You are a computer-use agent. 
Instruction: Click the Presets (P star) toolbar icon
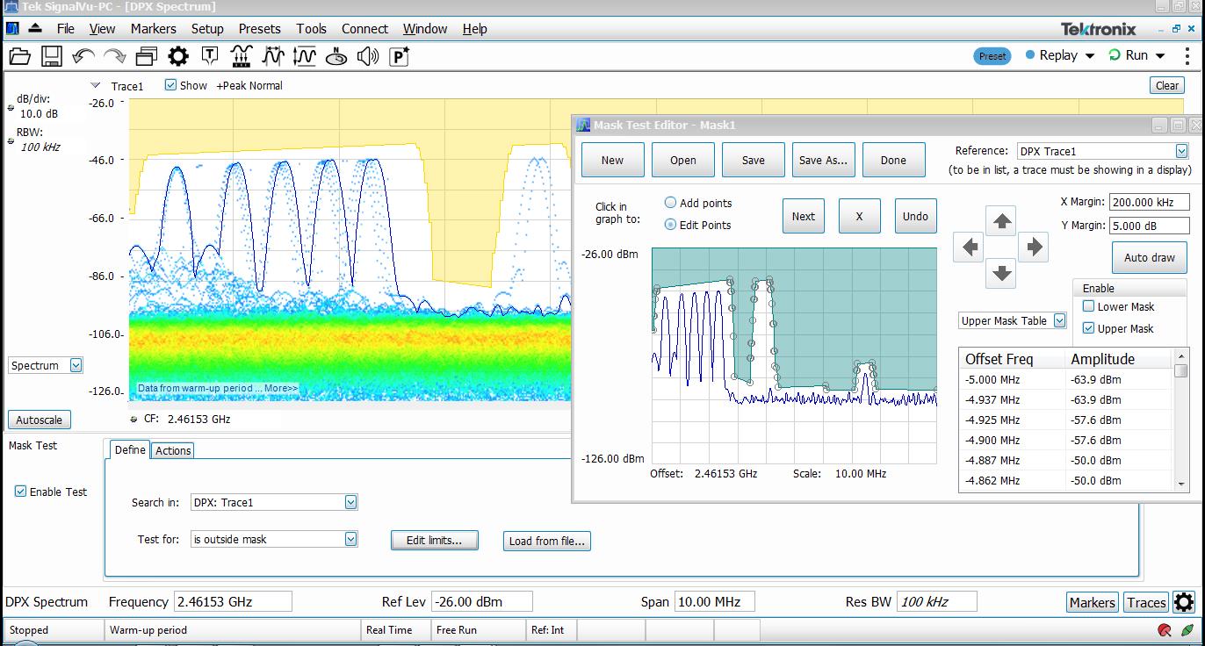[400, 57]
